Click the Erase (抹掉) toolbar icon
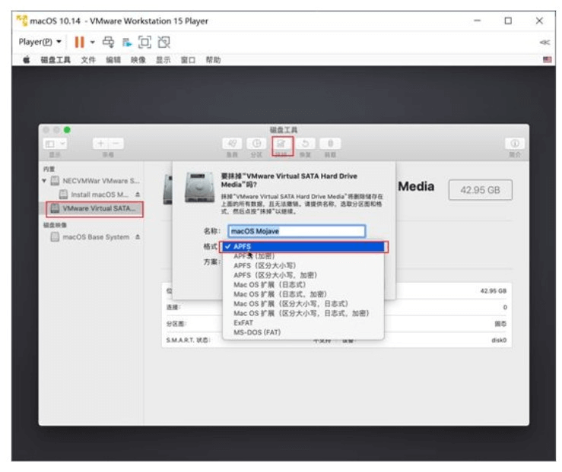Image resolution: width=562 pixels, height=472 pixels. (x=281, y=143)
